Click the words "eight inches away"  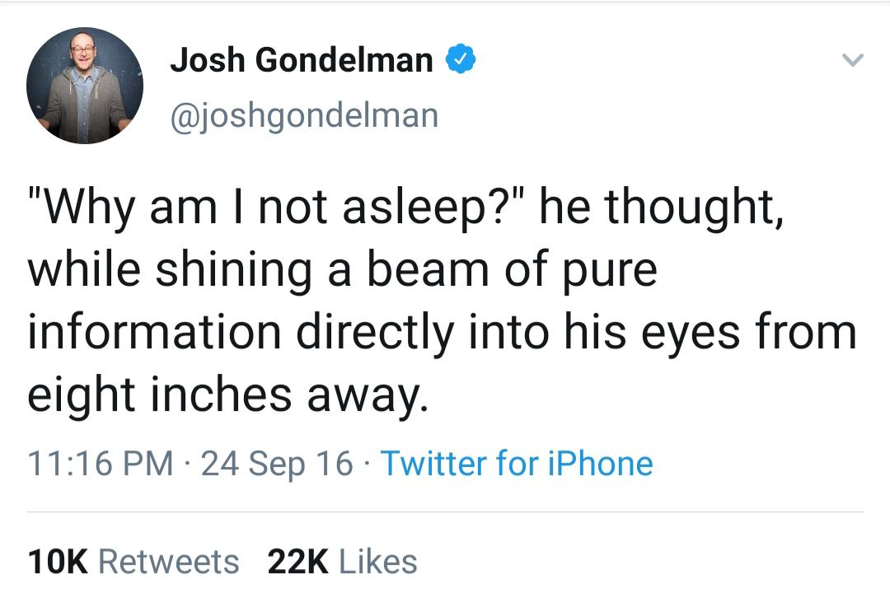pyautogui.click(x=227, y=395)
